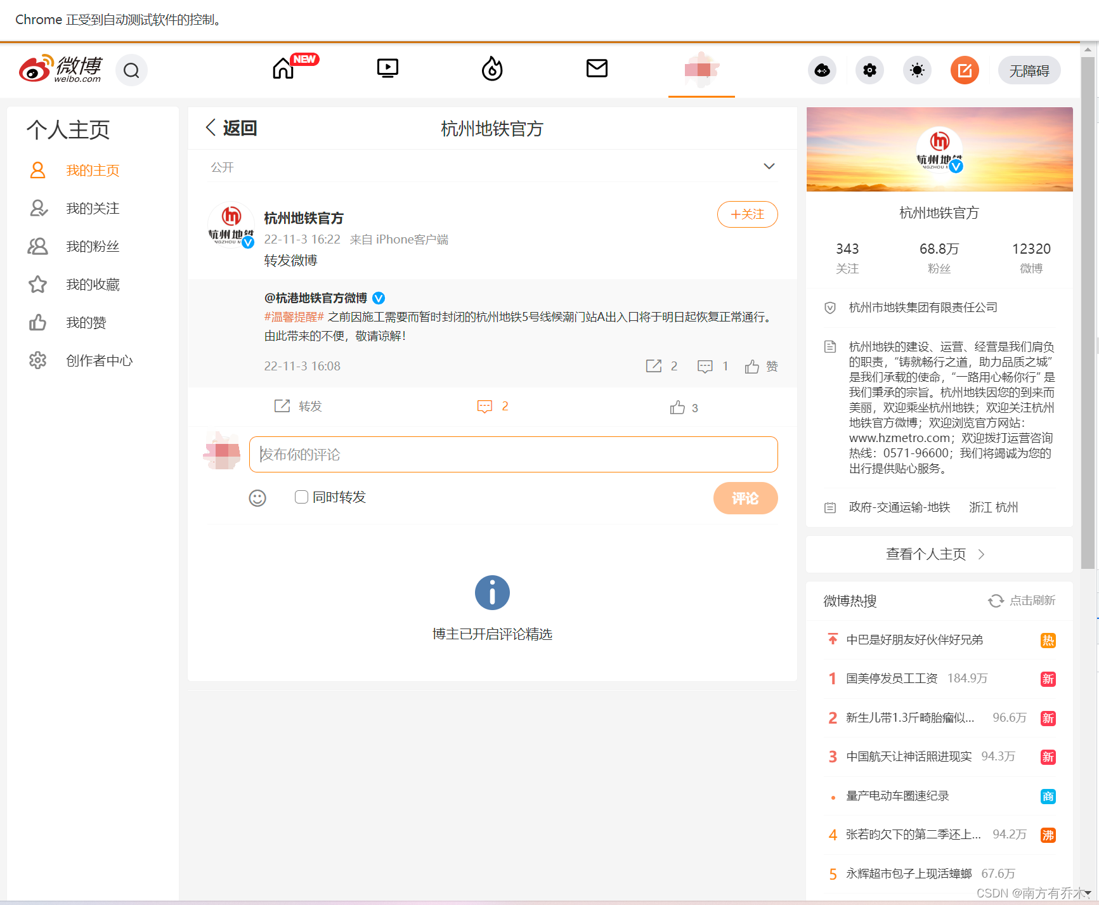This screenshot has width=1099, height=905.
Task: Open pinned topic 中巴是好朋友好伙伴好兄弟
Action: (914, 639)
